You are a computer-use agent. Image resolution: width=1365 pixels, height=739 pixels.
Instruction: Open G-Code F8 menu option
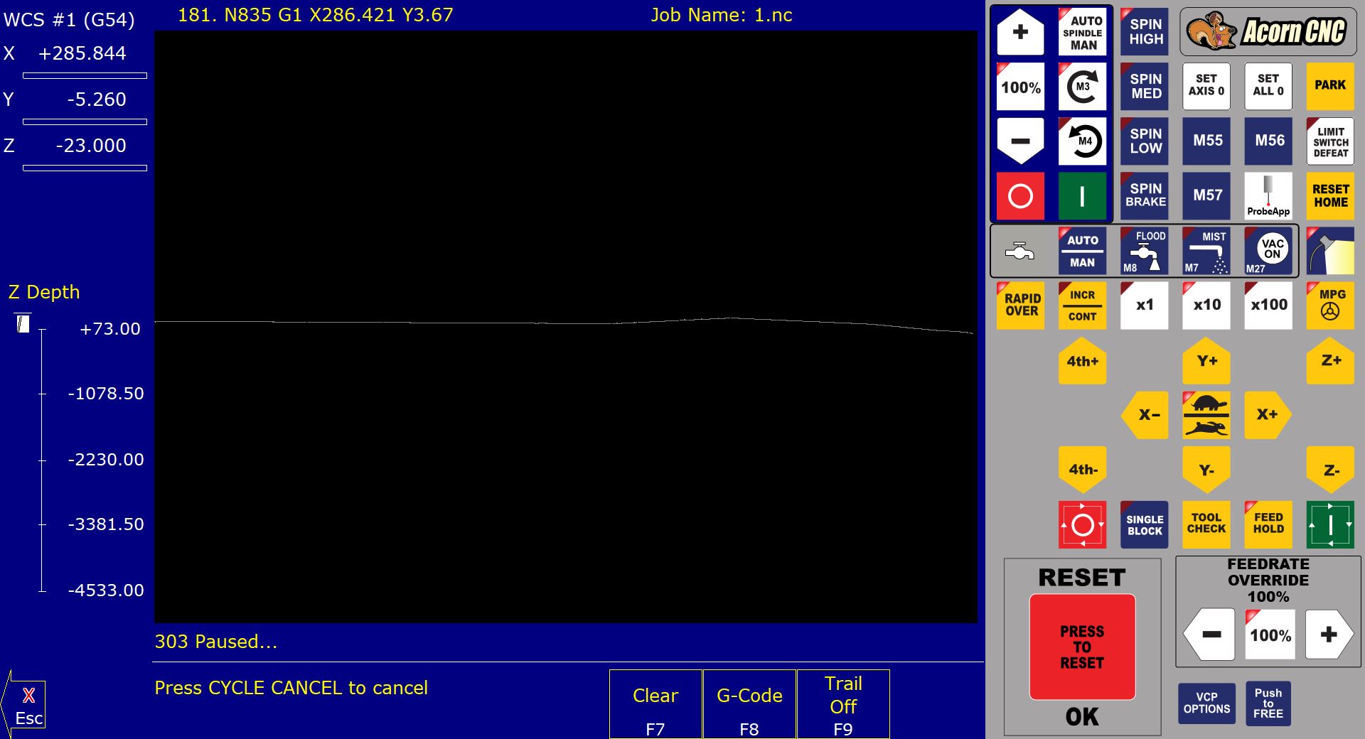coord(749,704)
